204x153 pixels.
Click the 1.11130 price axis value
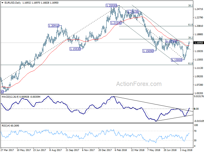[x=199, y=68]
